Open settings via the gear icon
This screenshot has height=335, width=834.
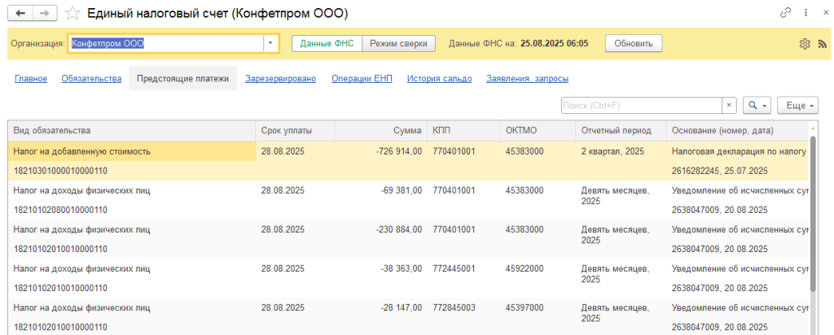(805, 44)
